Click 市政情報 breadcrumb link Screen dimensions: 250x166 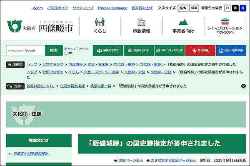[x=75, y=64]
